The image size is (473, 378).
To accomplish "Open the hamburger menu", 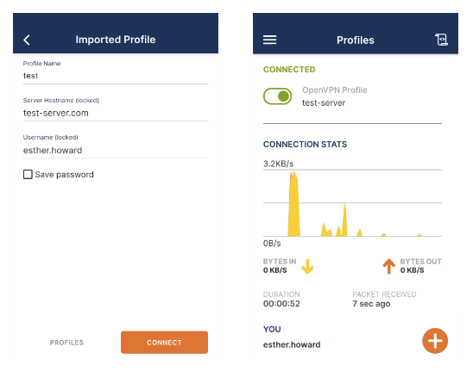I will (x=269, y=40).
